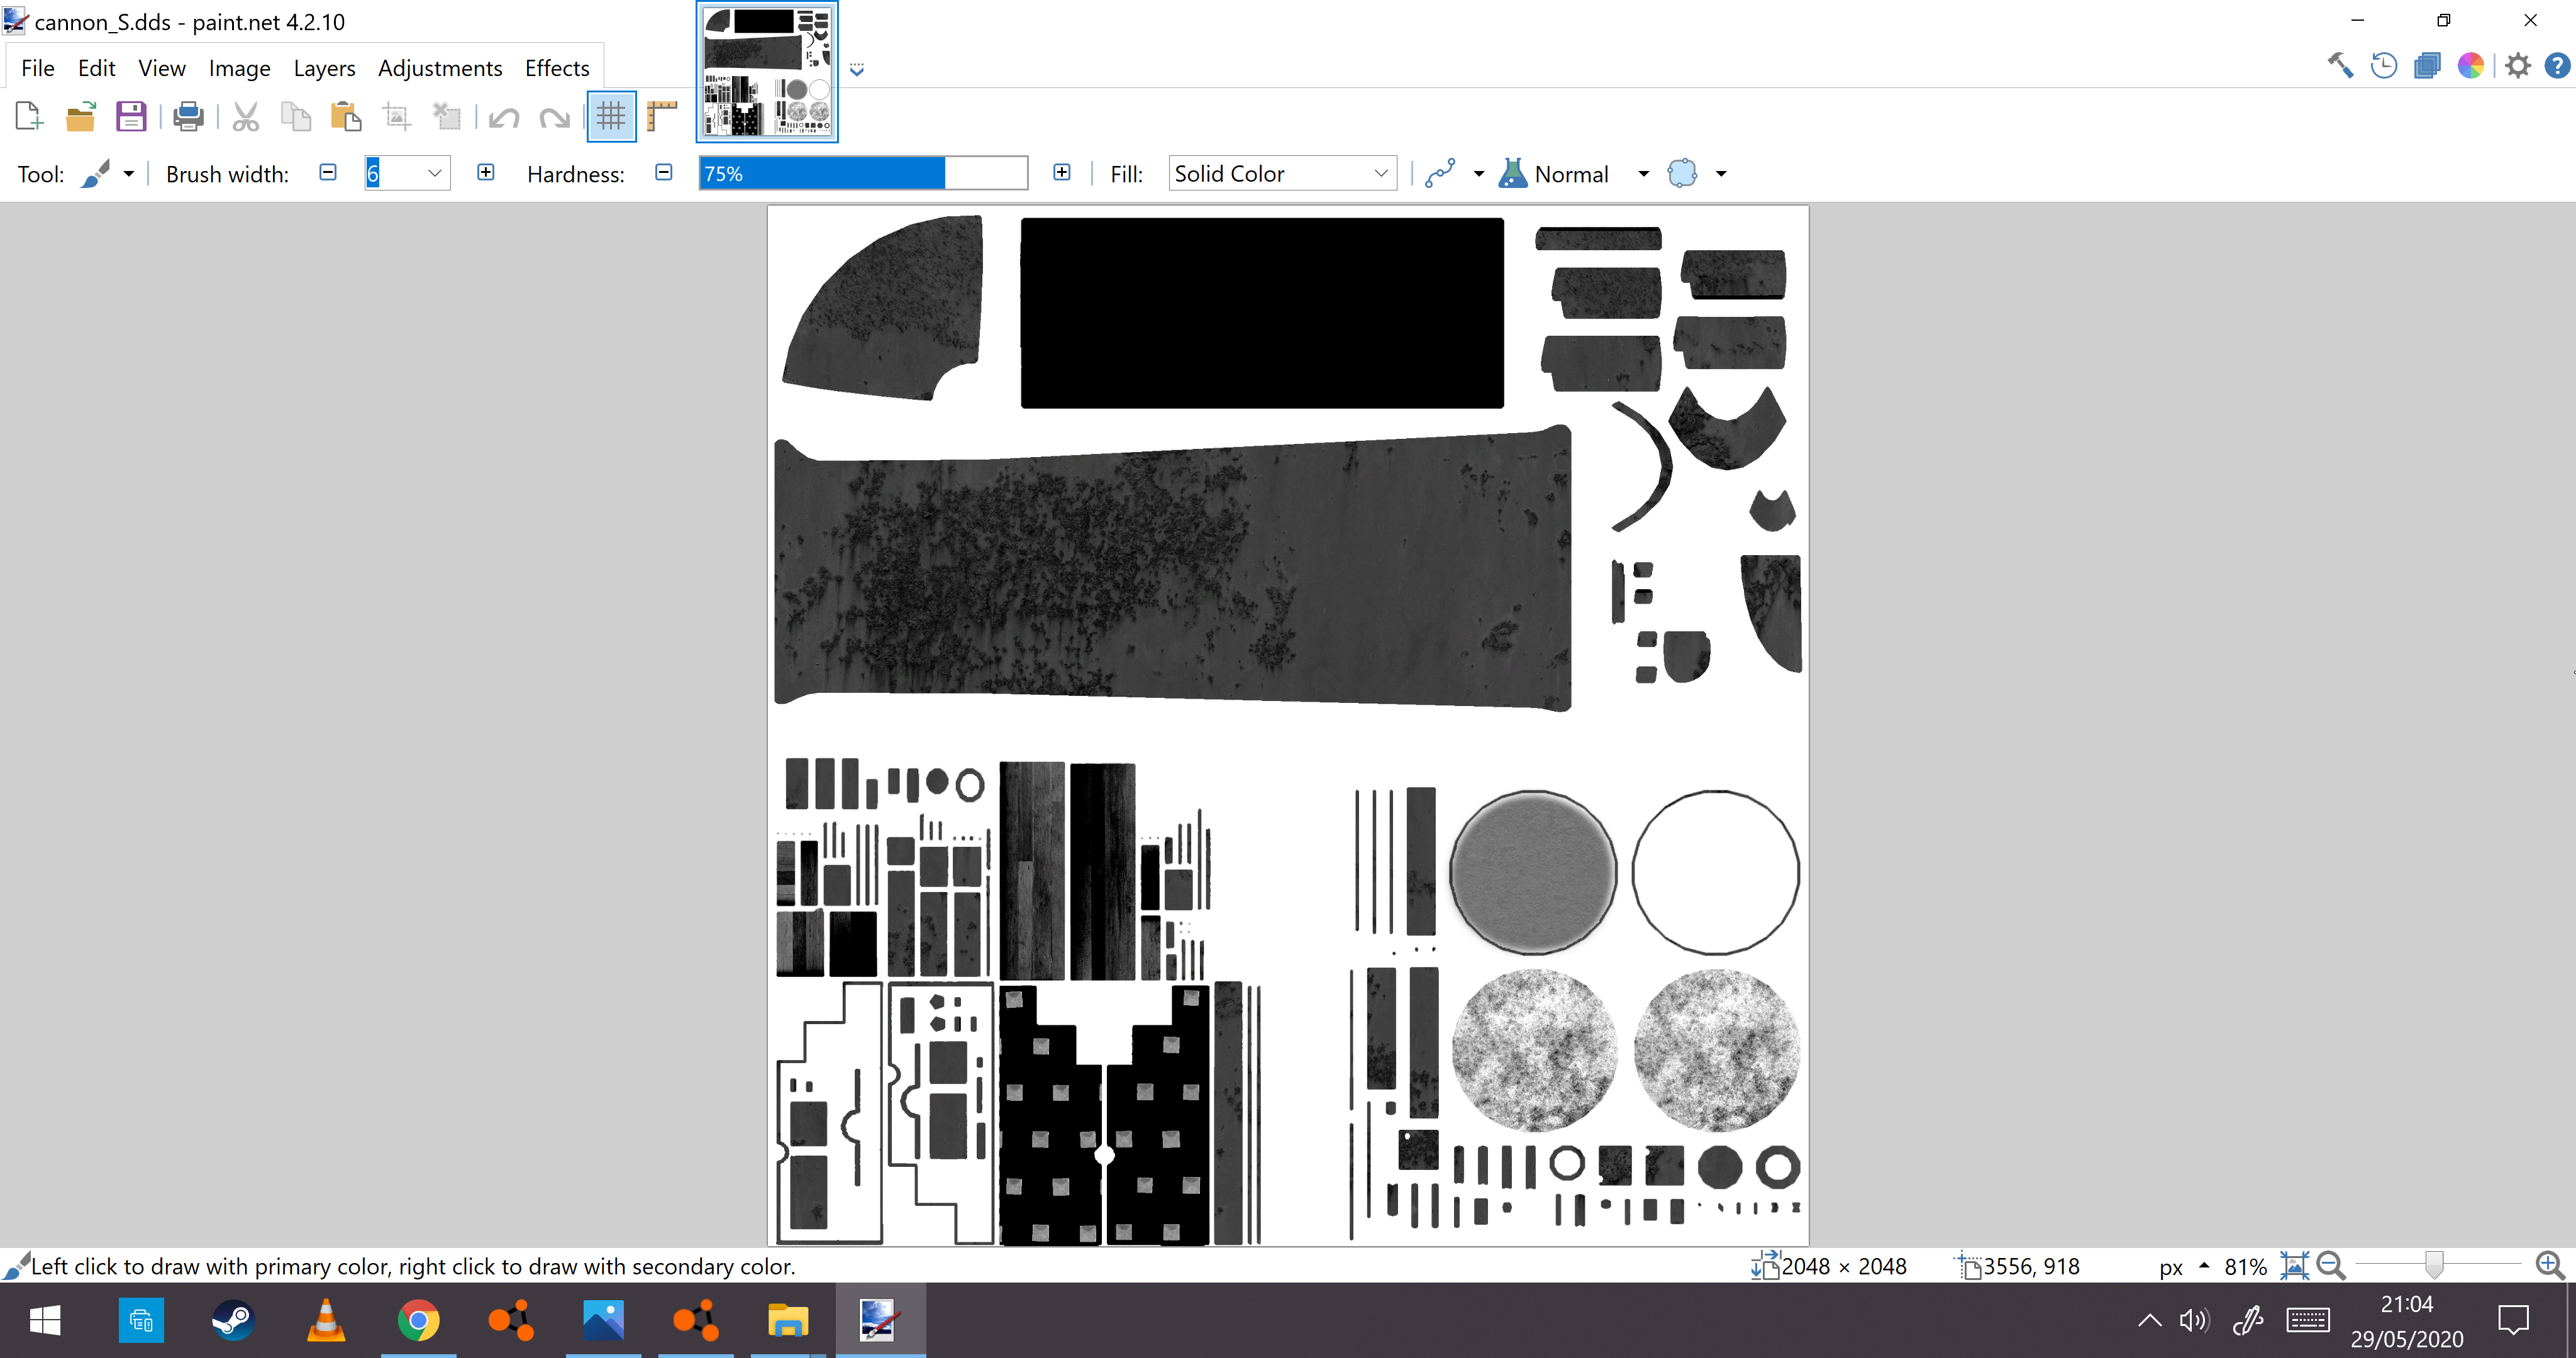Increase brush width with the plus button
Screen dimensions: 2576x1358
[486, 172]
